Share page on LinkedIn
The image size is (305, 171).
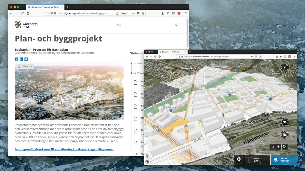click(21, 59)
